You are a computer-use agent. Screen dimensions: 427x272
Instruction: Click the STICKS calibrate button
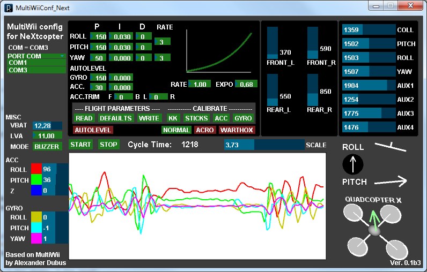[x=196, y=118]
